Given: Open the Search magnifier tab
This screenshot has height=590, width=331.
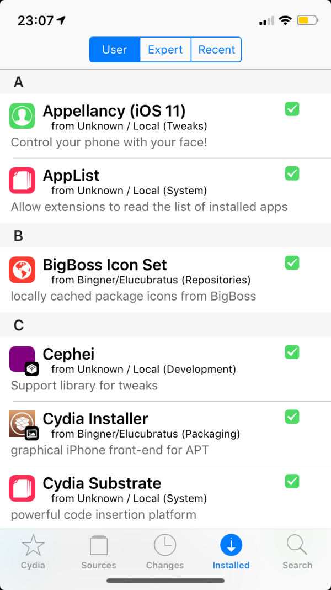Looking at the screenshot, I should pos(297,551).
